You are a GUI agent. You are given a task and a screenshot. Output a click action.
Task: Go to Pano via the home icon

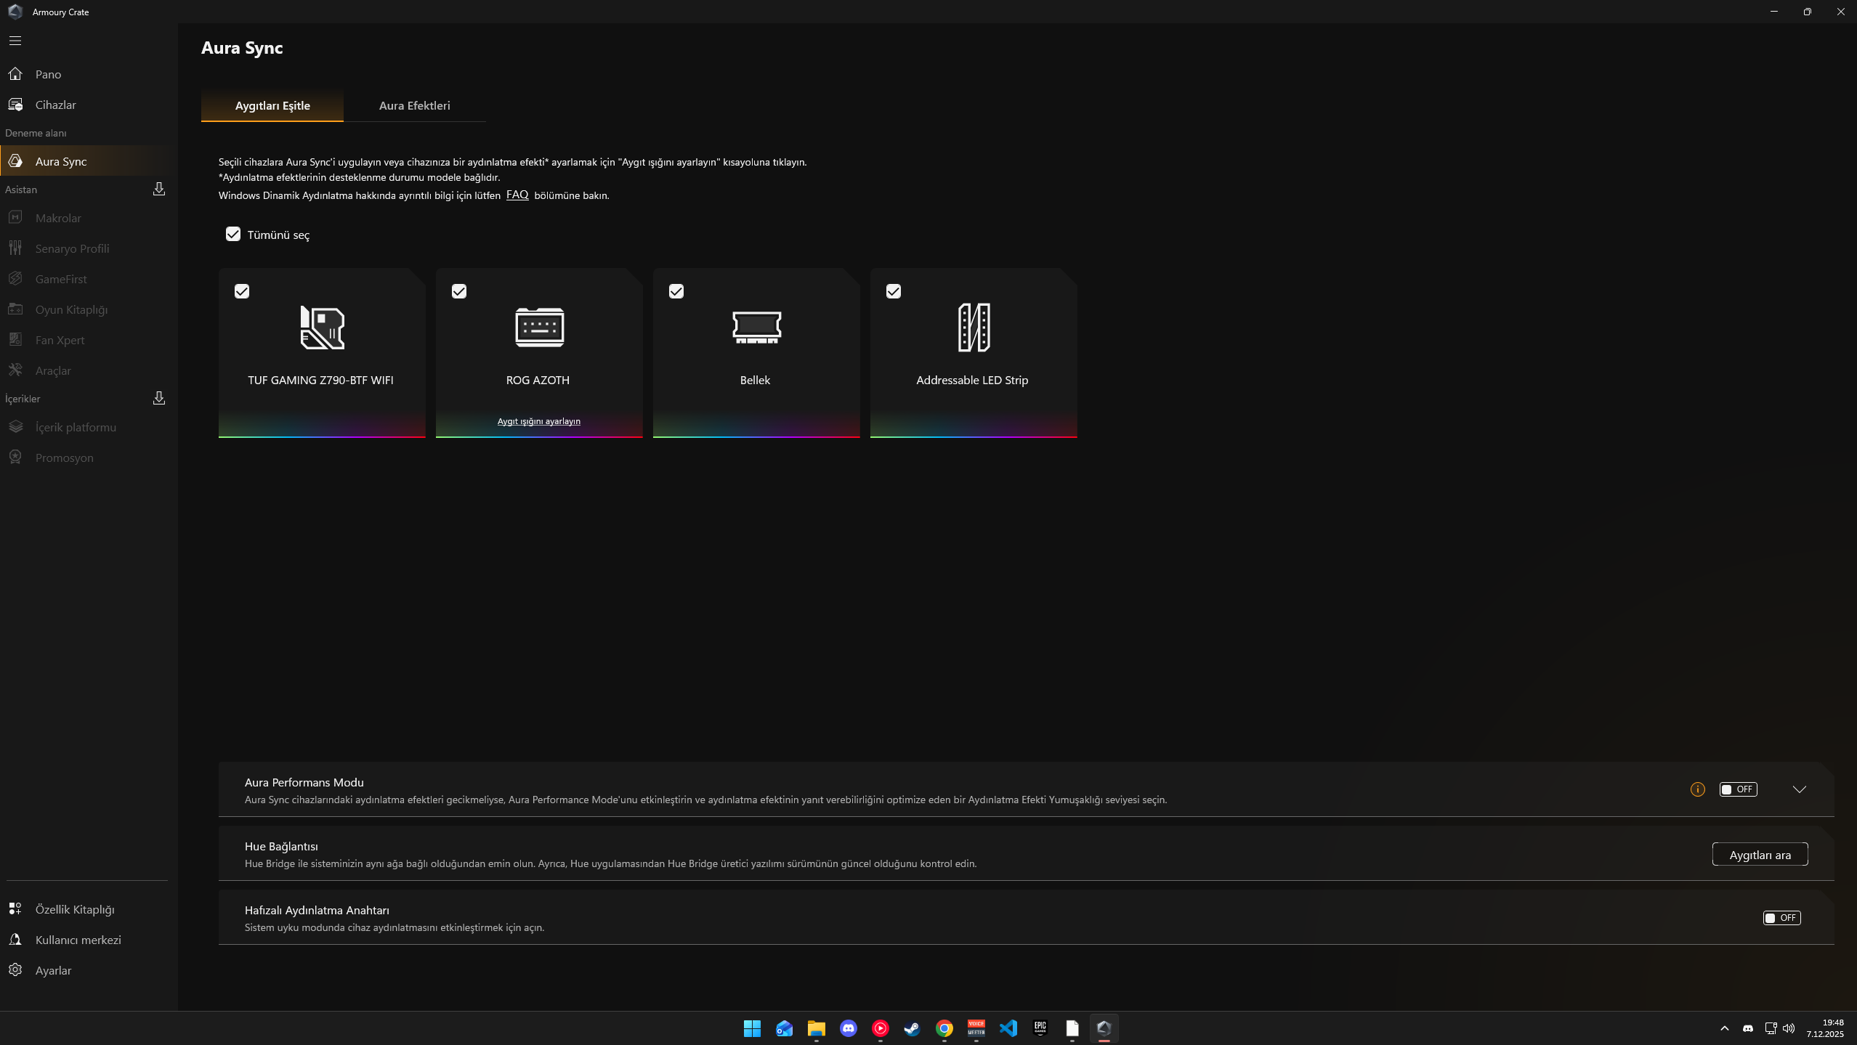tap(15, 74)
